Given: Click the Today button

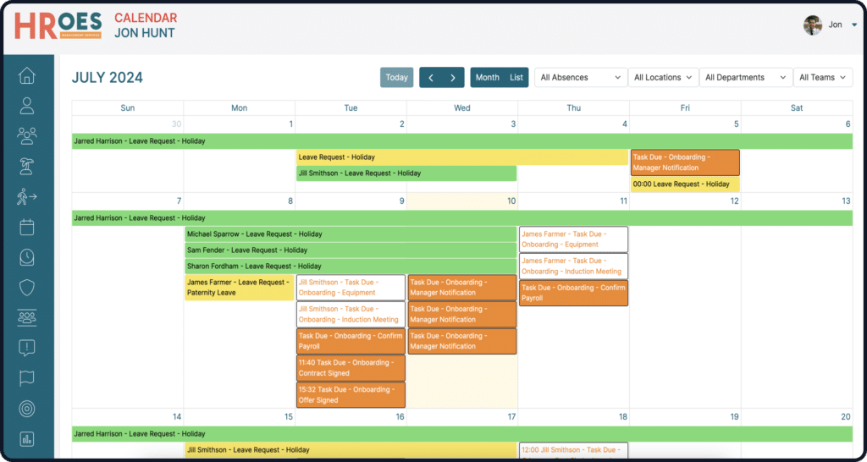Looking at the screenshot, I should (x=396, y=78).
